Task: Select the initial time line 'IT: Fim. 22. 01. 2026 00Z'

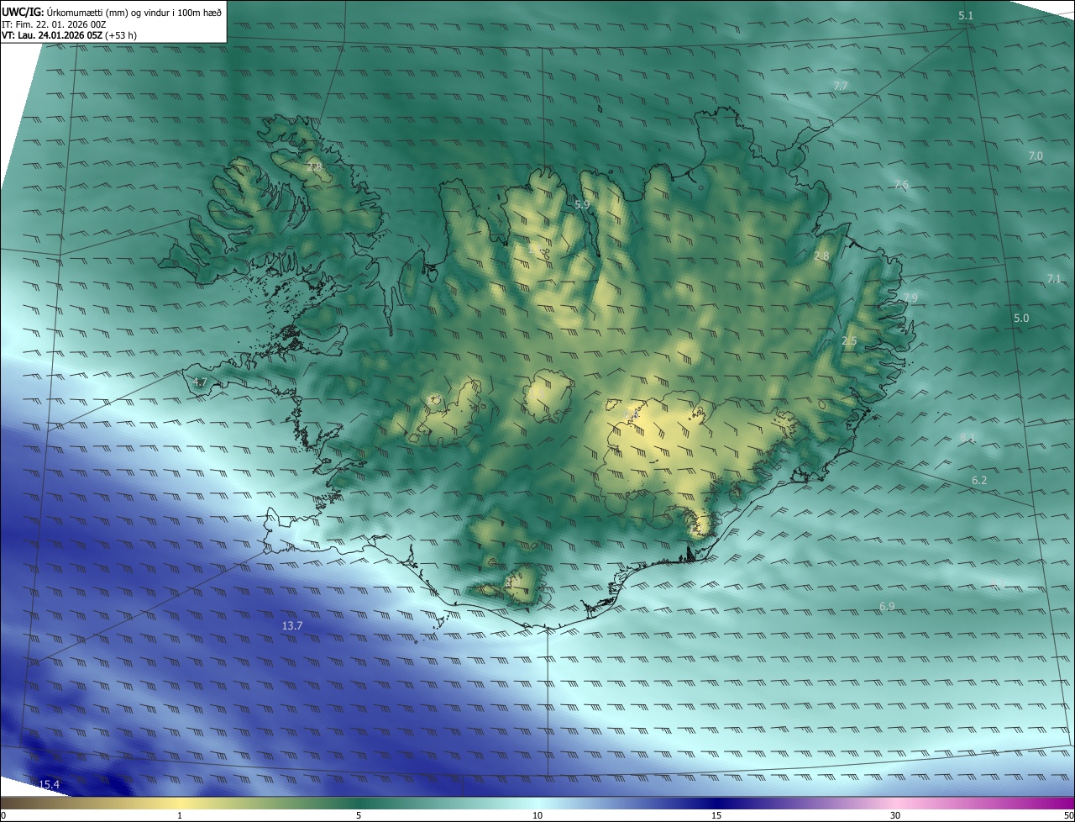Action: point(55,24)
